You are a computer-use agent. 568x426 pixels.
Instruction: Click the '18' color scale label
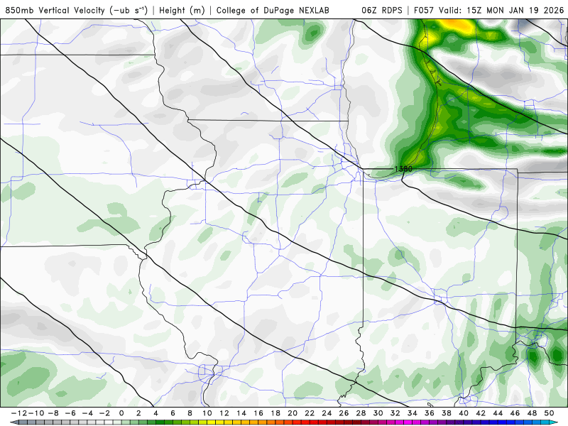(x=275, y=413)
